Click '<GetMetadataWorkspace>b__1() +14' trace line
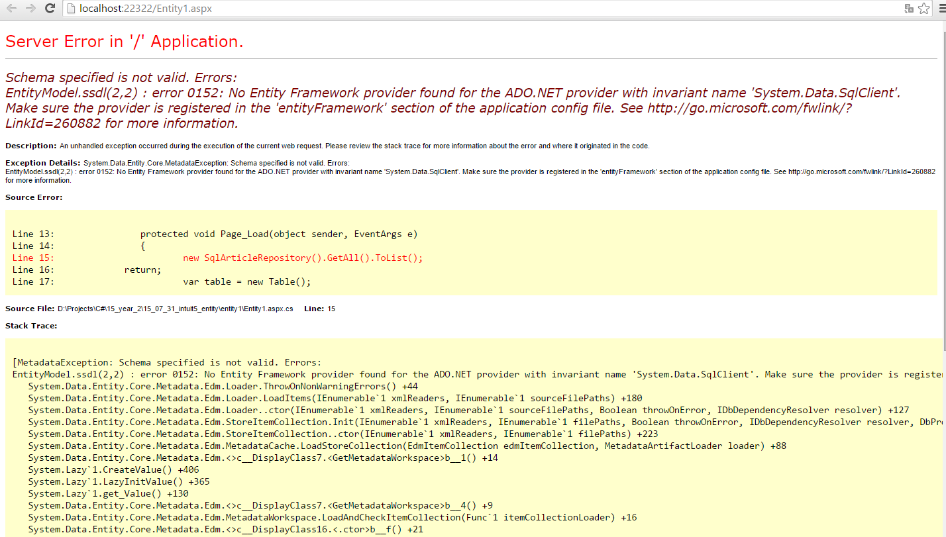Viewport: 946px width, 537px height. [x=263, y=458]
